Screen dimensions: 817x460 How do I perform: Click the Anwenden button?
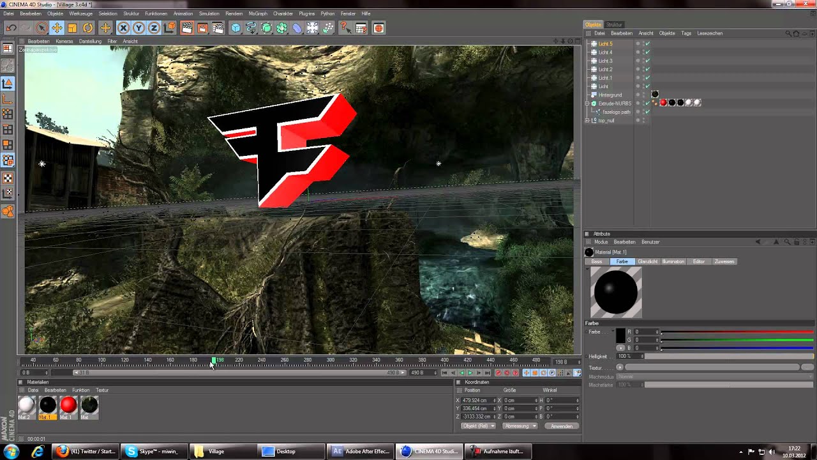coord(562,426)
